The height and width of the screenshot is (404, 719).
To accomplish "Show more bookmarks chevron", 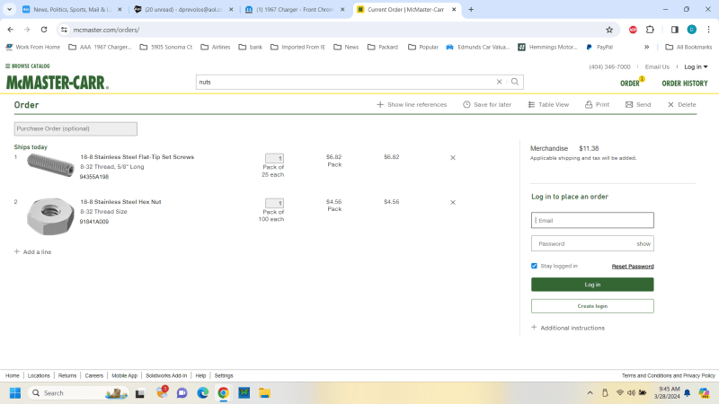I will pyautogui.click(x=646, y=48).
